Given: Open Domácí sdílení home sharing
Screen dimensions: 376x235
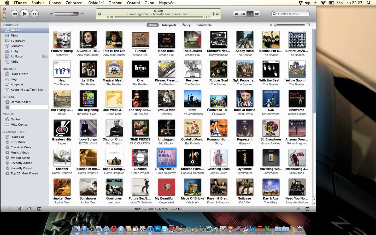Looking at the screenshot, I should (x=25, y=102).
